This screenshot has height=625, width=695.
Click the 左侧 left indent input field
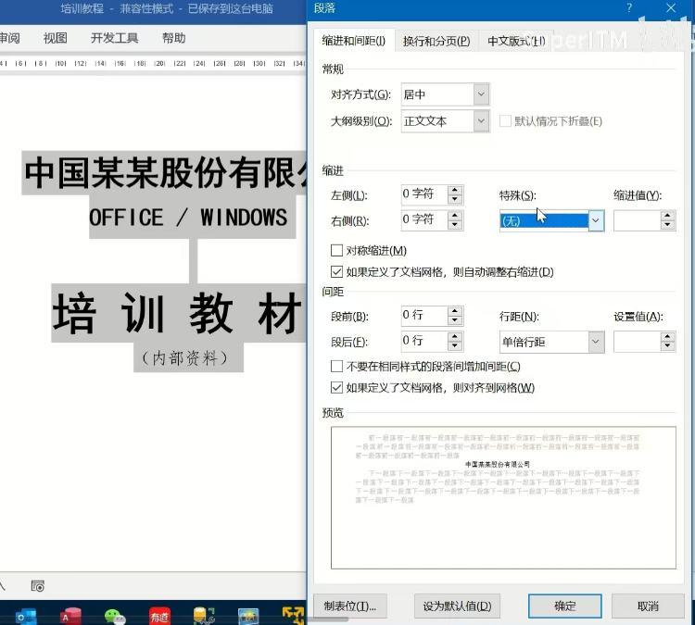click(424, 194)
